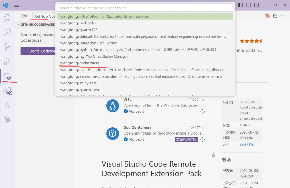Click the 重新启动扩展 restart extension button

(x=186, y=139)
